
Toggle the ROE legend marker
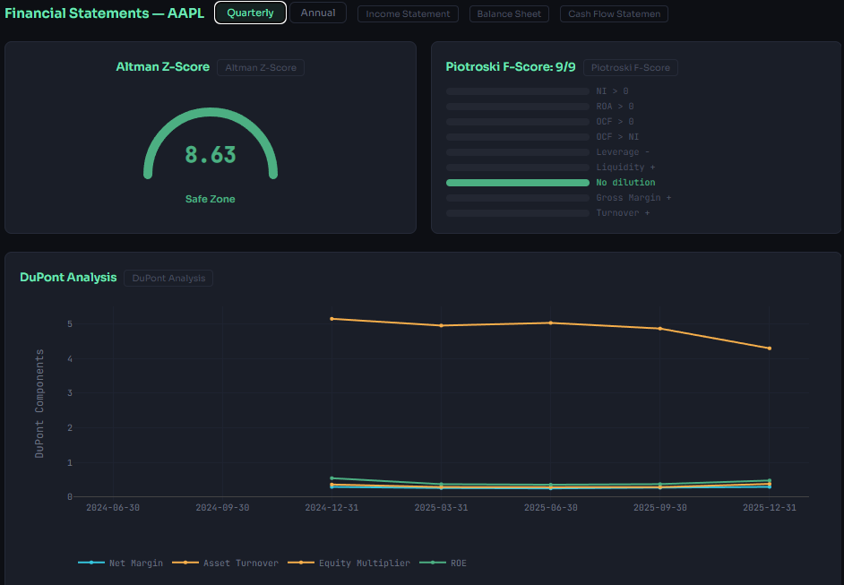click(x=433, y=563)
